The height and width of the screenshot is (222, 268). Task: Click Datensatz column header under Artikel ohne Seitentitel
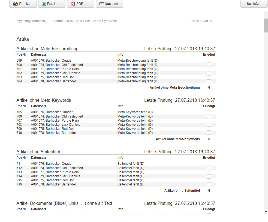(38, 158)
